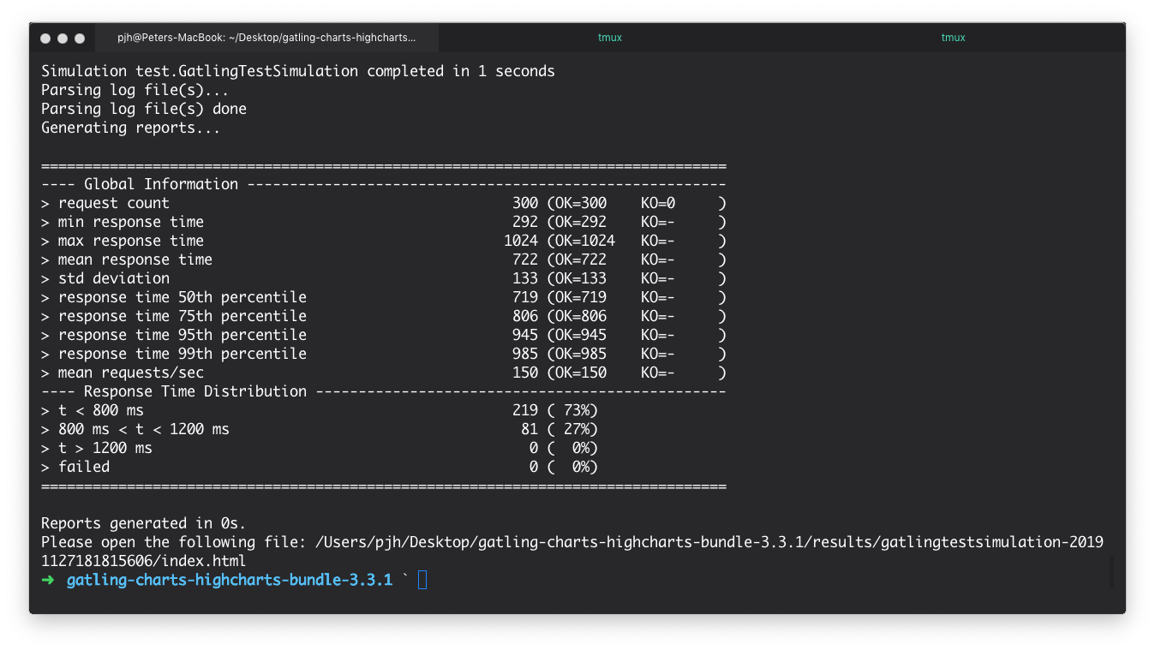Click the 'OK=985' value

coord(581,354)
